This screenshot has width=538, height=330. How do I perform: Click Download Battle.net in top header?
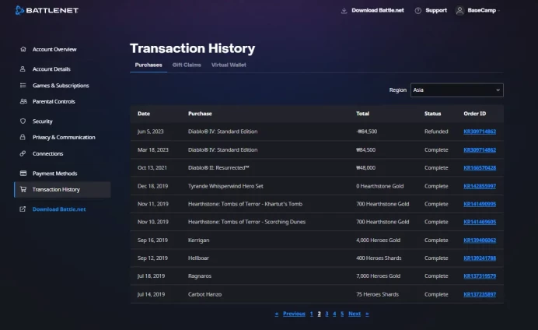click(377, 10)
